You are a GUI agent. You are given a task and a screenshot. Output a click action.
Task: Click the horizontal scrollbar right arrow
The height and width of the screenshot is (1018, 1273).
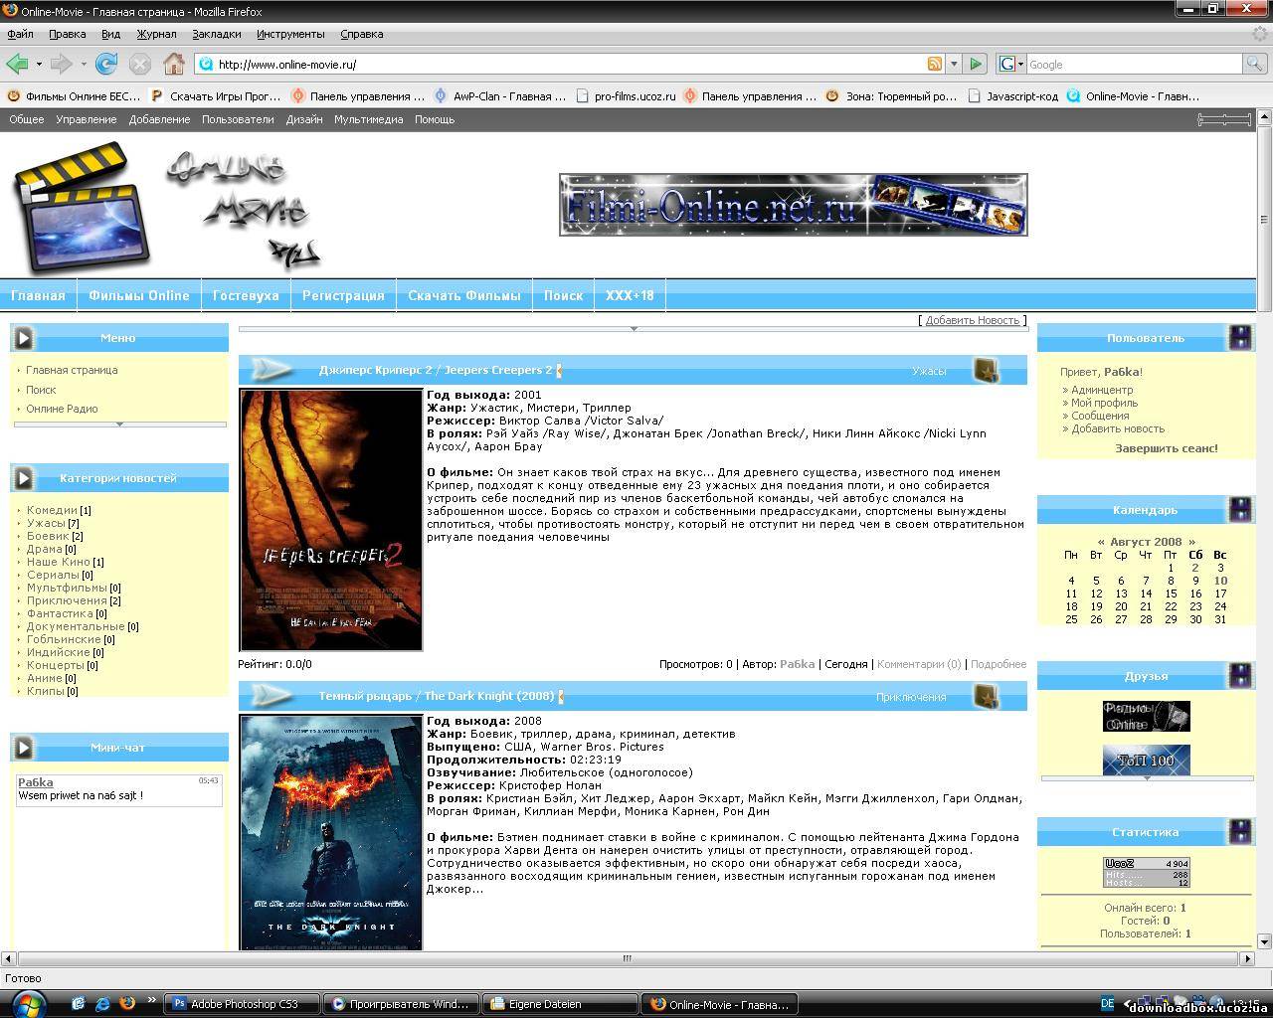point(1247,958)
